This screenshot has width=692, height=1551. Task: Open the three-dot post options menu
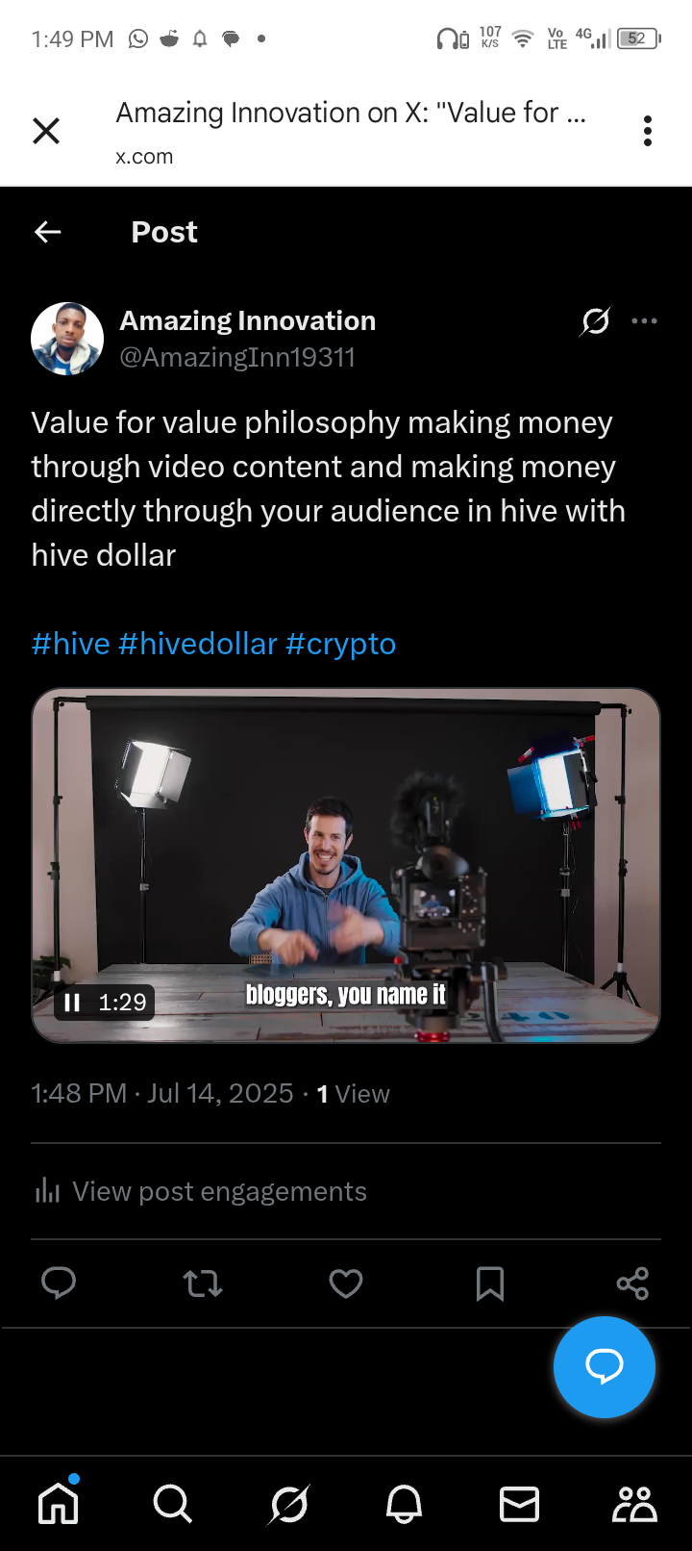(644, 321)
